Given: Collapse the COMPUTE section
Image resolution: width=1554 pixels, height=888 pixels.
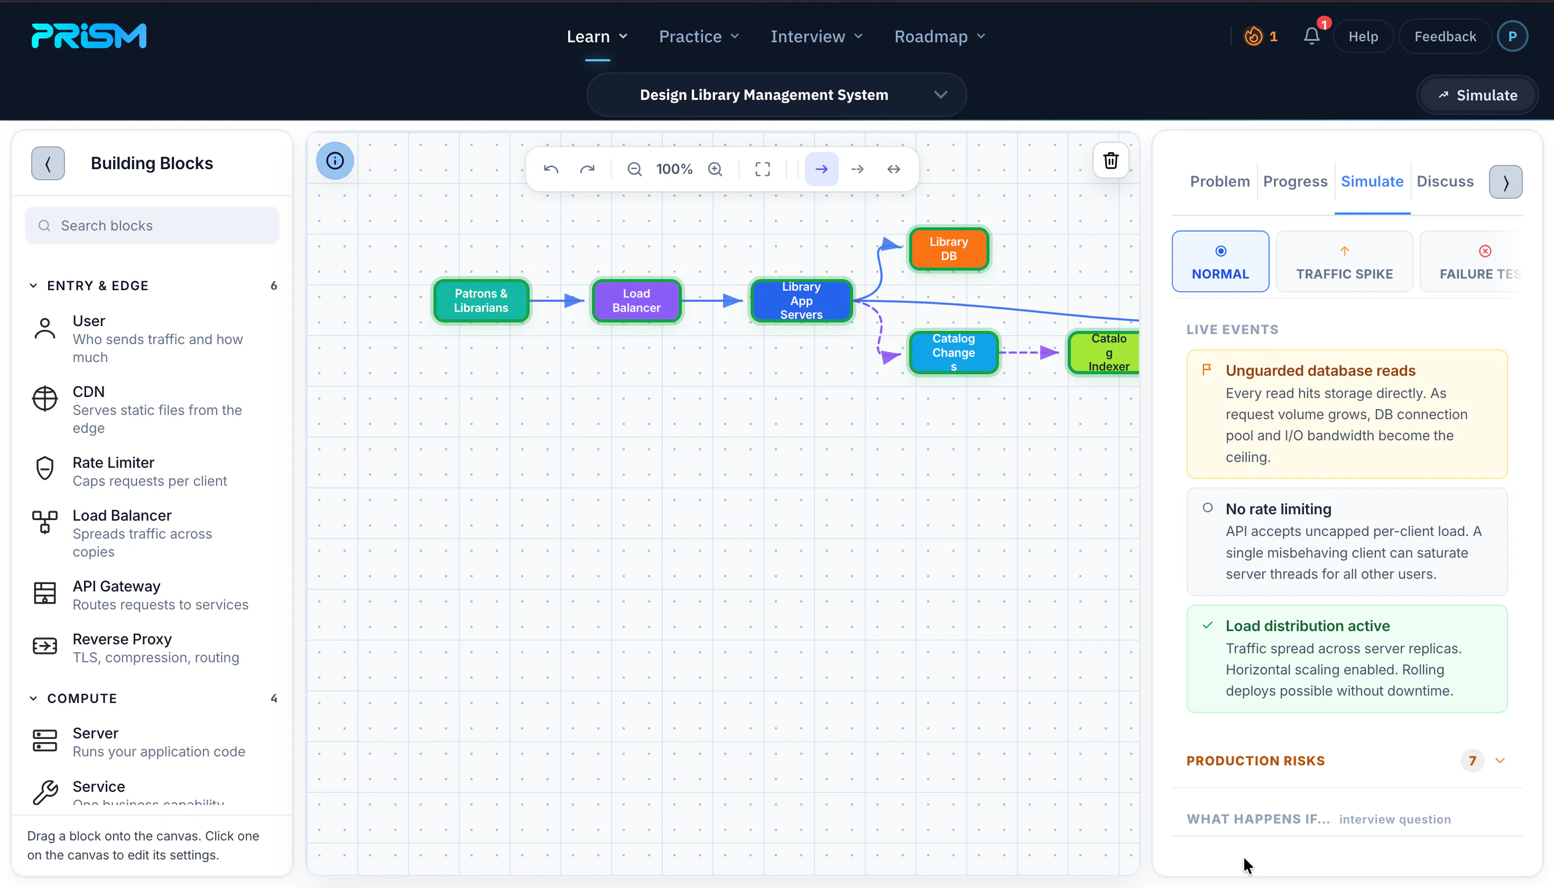Looking at the screenshot, I should coord(152,698).
